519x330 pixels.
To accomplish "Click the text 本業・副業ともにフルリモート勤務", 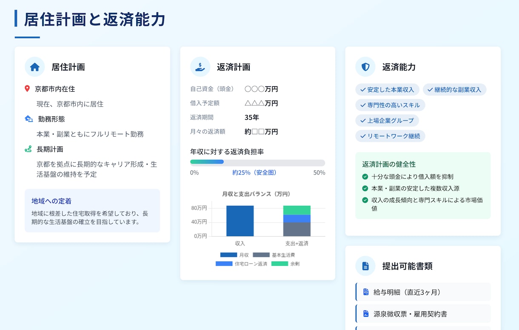I will coord(90,134).
